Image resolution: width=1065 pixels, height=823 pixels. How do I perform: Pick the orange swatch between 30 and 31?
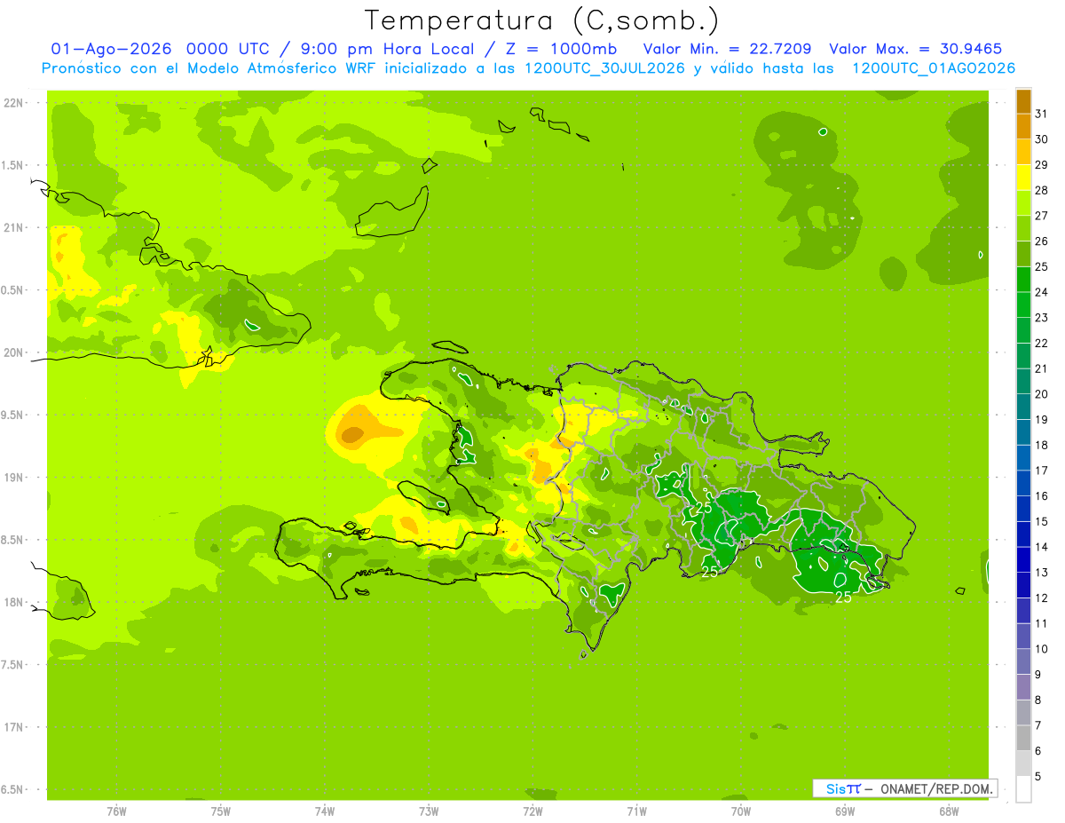pyautogui.click(x=1023, y=126)
